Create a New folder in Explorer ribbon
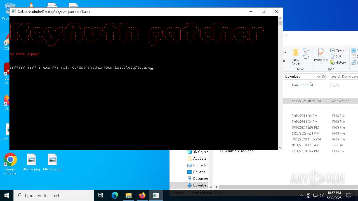The image size is (358, 201). (296, 57)
